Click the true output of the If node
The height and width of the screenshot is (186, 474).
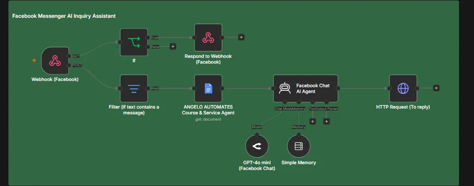click(x=148, y=38)
